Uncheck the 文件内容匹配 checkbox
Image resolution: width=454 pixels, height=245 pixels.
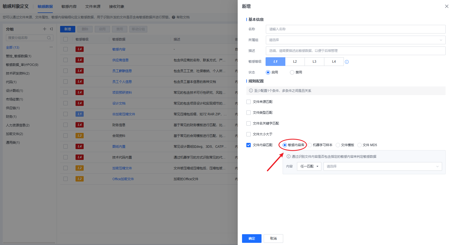[249, 145]
